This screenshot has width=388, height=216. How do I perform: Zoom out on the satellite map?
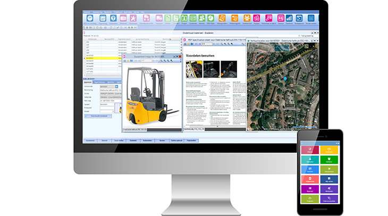click(312, 73)
